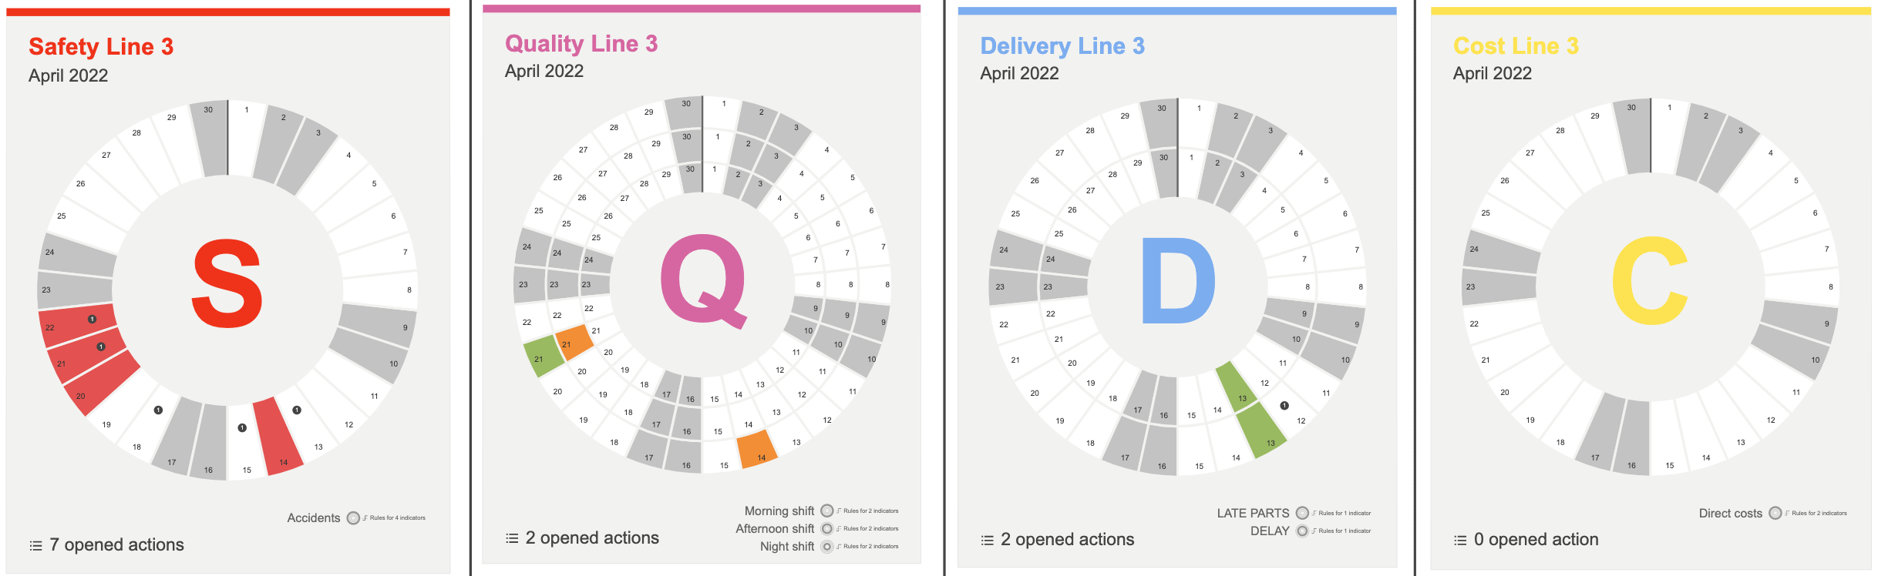The image size is (1878, 576).
Task: Select the Afternoon shift ring indicator
Action: [827, 529]
